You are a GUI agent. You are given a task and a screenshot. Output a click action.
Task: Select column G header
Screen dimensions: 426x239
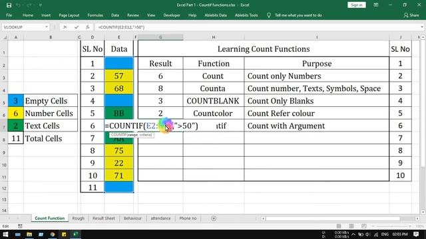160,37
